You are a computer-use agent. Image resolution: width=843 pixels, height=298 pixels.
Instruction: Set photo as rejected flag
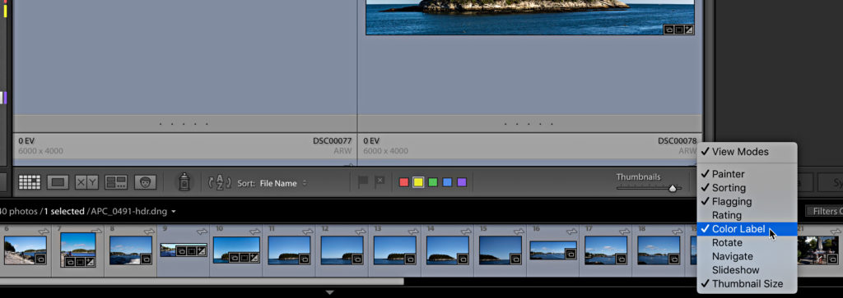pyautogui.click(x=380, y=182)
